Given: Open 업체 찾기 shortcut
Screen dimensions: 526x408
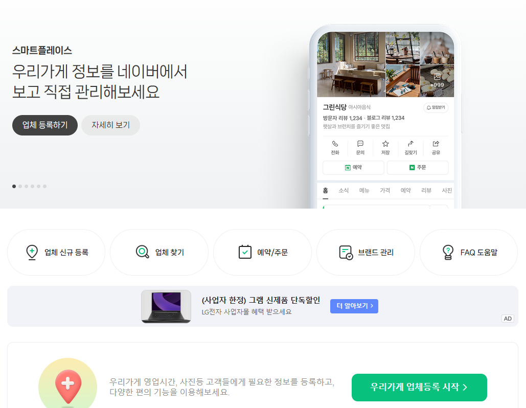Looking at the screenshot, I should [159, 253].
